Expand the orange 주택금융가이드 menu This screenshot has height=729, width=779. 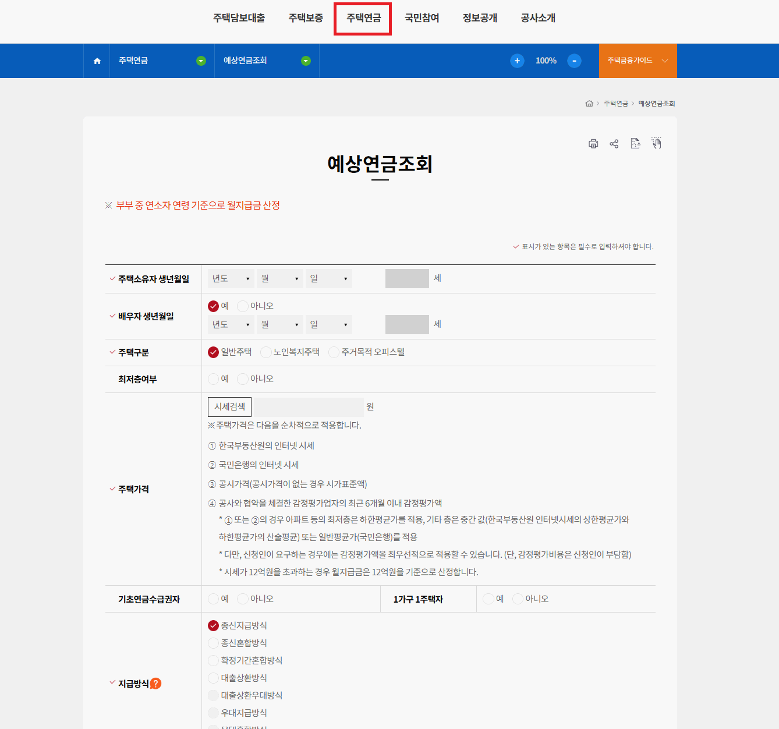pyautogui.click(x=638, y=61)
